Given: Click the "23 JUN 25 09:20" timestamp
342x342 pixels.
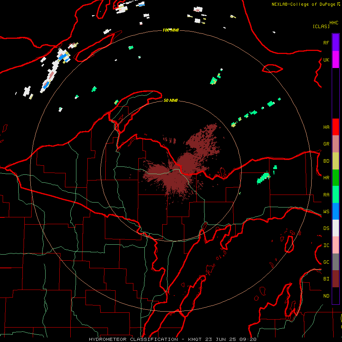Looking at the screenshot, I should 231,339.
